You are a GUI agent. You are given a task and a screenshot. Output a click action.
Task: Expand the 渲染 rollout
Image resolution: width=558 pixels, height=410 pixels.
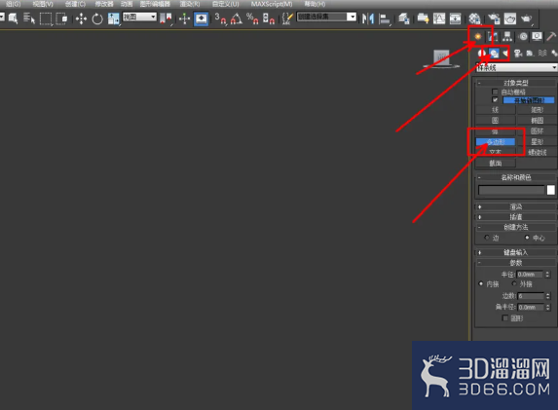click(516, 206)
